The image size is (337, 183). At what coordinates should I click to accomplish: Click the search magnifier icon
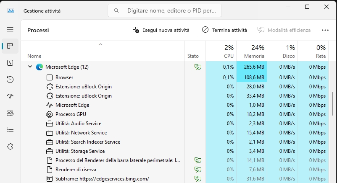(116, 10)
